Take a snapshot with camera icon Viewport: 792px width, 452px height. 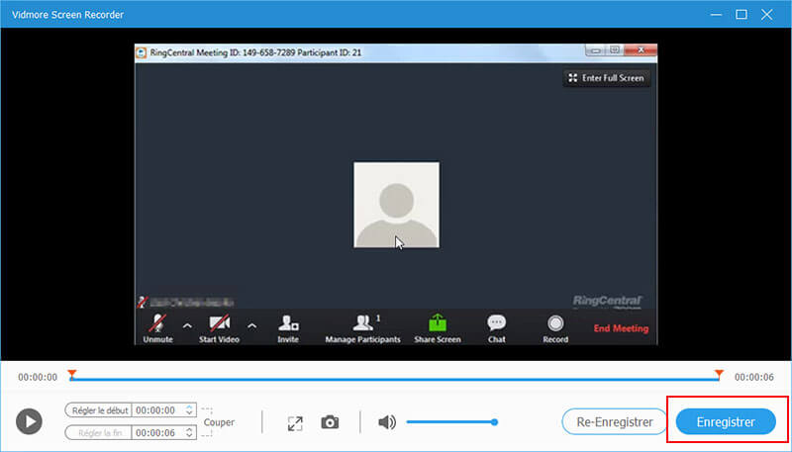coord(330,422)
